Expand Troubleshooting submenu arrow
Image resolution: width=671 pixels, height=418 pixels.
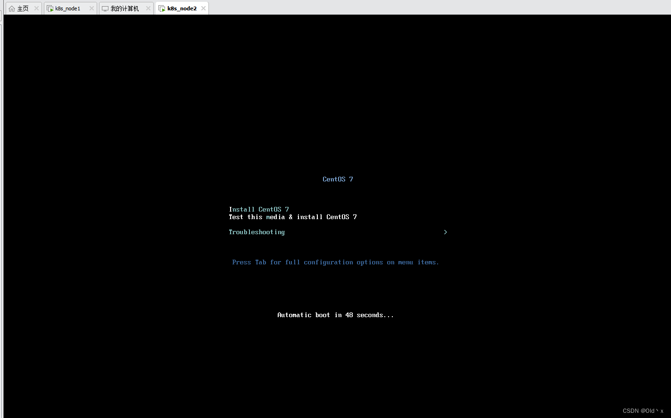click(445, 232)
